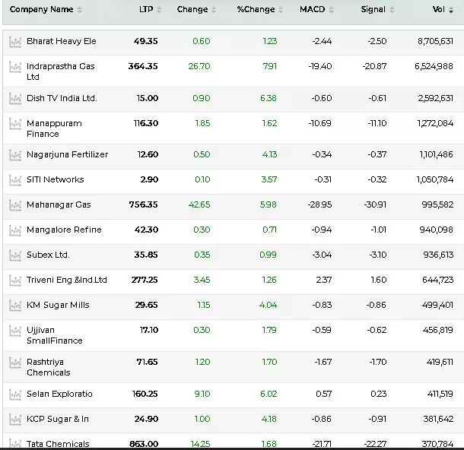Open Subex Ltd. company page

click(48, 255)
